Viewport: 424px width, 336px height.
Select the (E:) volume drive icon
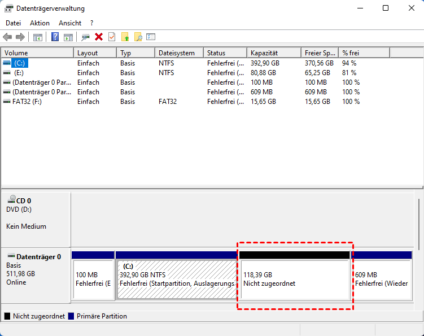click(6, 73)
